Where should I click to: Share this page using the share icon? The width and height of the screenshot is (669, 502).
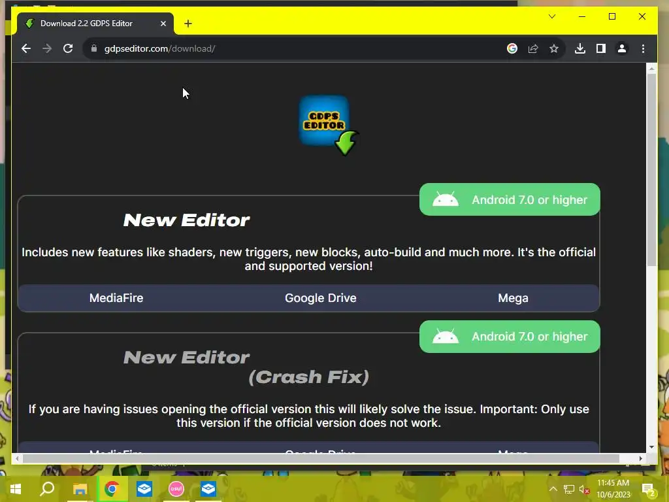pyautogui.click(x=533, y=48)
